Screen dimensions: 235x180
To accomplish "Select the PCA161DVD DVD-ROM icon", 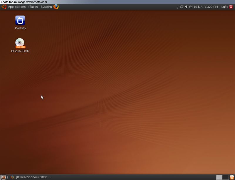I will 20,43.
